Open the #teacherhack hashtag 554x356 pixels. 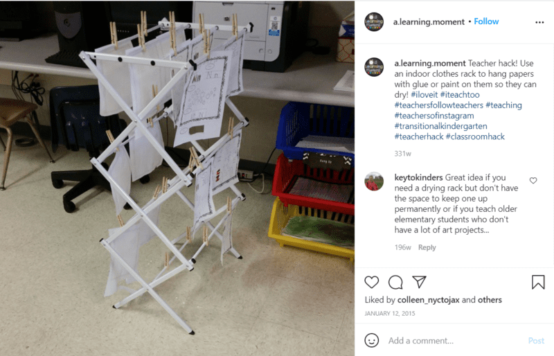click(x=419, y=136)
